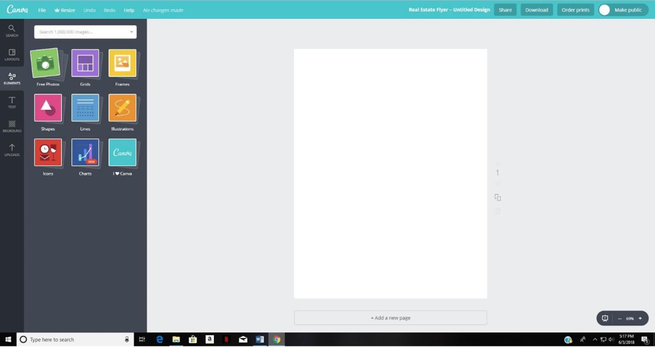Open the Windows Start menu
Viewport: 655px width, 347px height.
pos(8,340)
